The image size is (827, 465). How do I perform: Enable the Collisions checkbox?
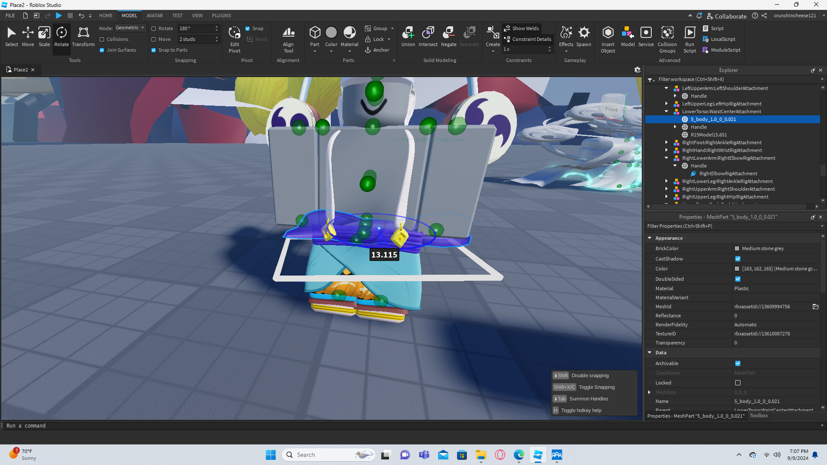[102, 39]
